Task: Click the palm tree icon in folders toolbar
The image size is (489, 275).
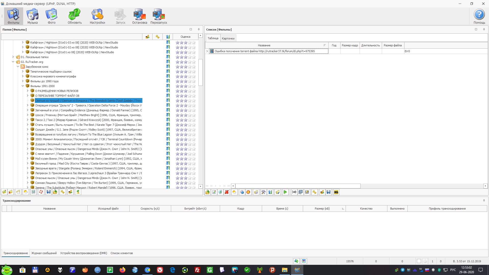Action: [78, 192]
